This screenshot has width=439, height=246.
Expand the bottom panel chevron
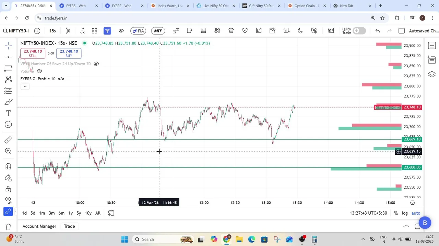click(x=406, y=226)
